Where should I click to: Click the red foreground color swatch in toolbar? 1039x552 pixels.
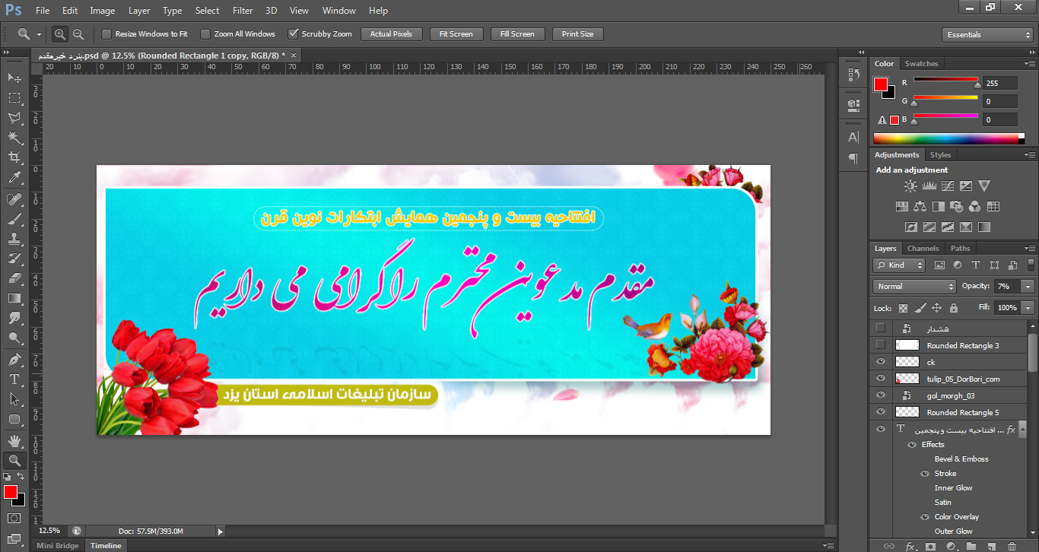[x=11, y=493]
